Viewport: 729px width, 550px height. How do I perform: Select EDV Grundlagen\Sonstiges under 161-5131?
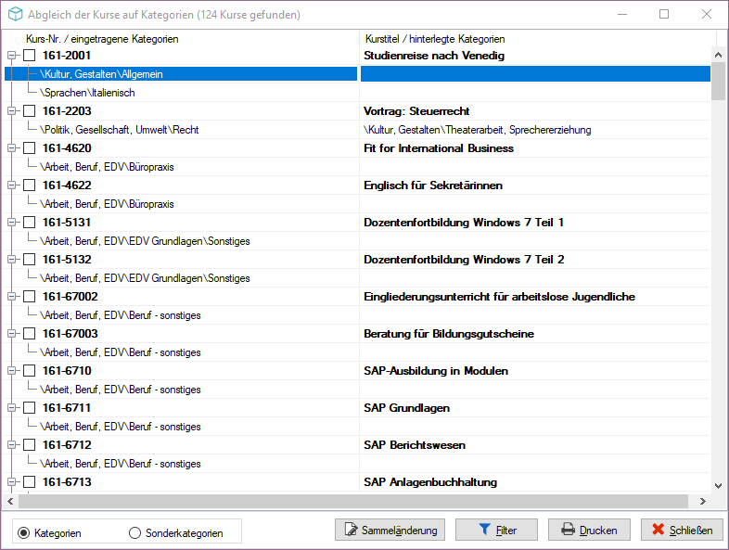[x=145, y=241]
